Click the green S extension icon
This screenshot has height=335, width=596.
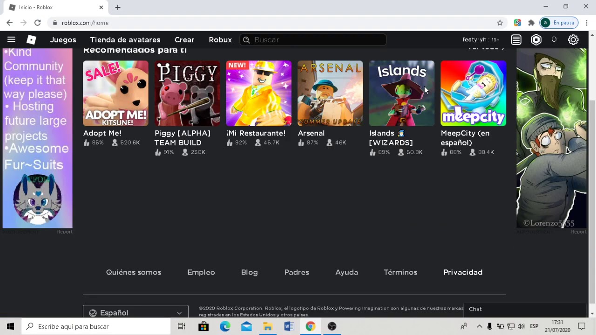tap(517, 23)
